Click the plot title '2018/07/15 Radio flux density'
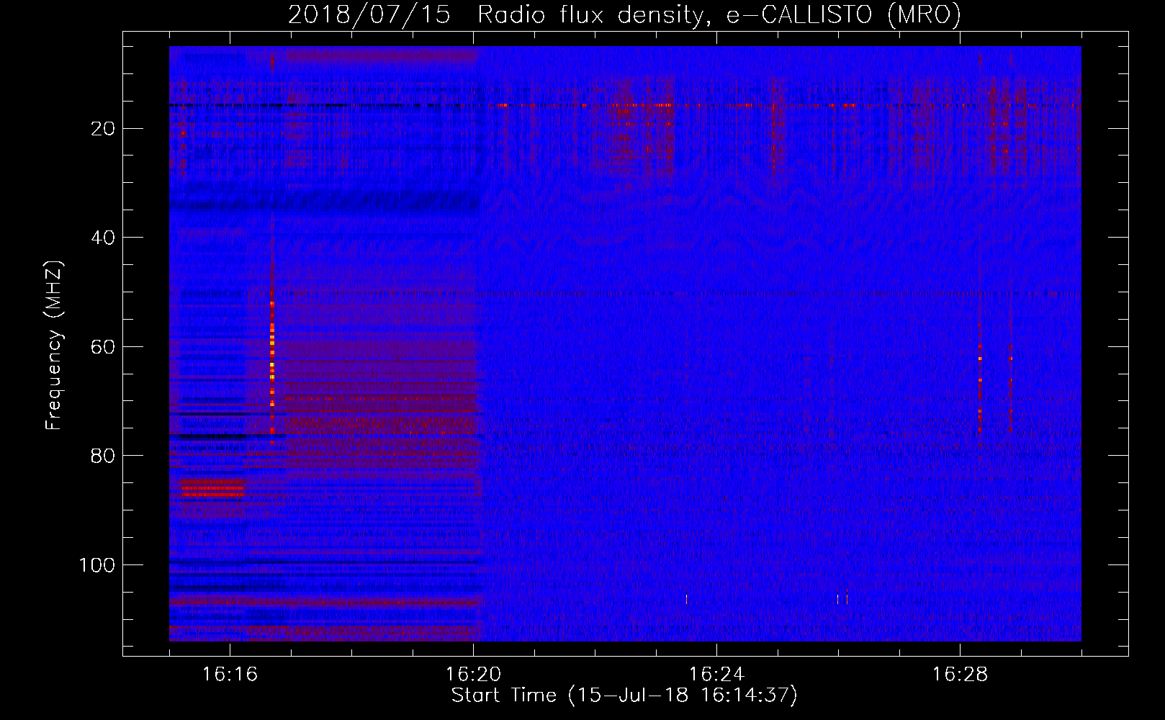Screen dimensions: 1165x720 [x=624, y=14]
